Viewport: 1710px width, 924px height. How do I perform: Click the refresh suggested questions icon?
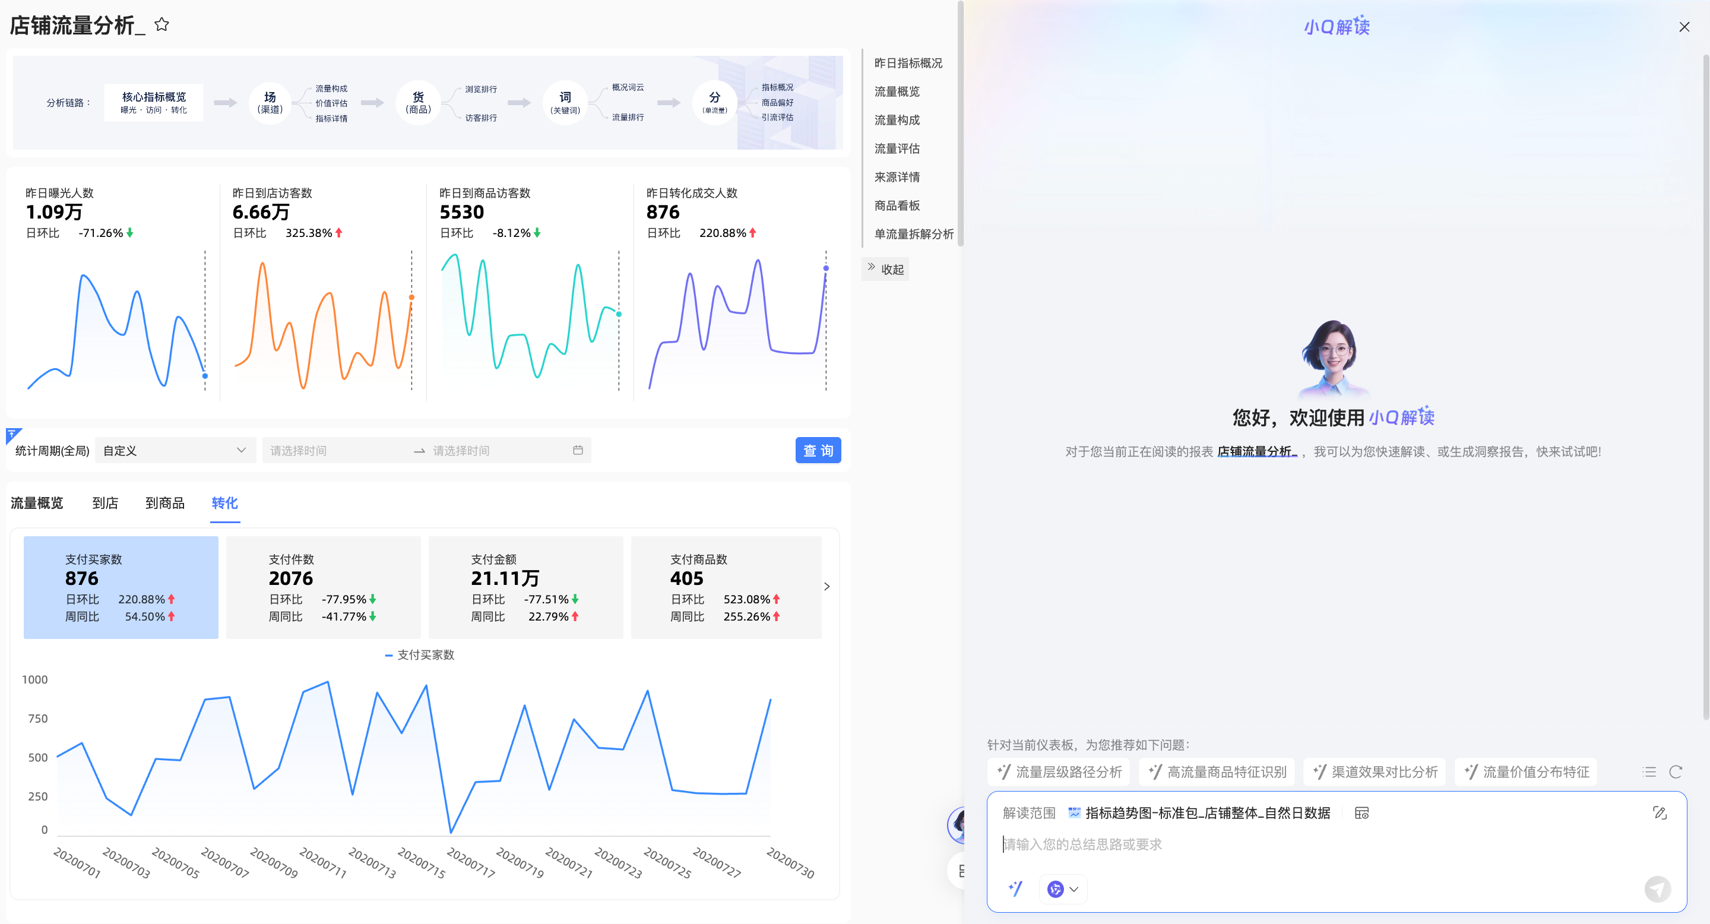point(1676,772)
